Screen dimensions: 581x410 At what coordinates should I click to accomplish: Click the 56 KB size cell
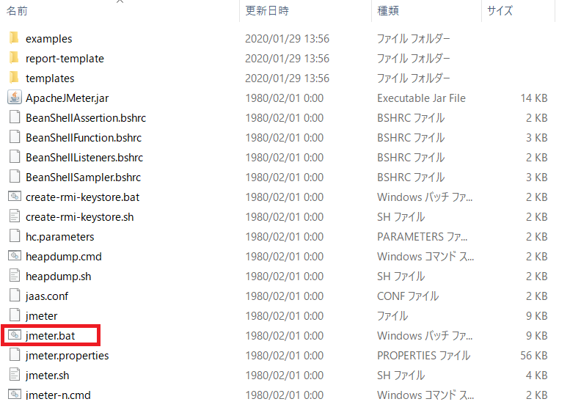[533, 356]
